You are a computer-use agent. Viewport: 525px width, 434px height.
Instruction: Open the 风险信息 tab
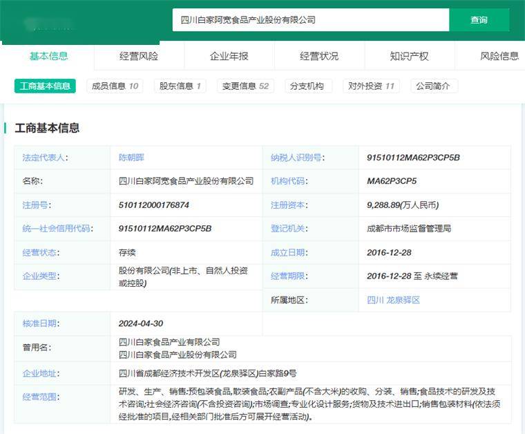[499, 56]
